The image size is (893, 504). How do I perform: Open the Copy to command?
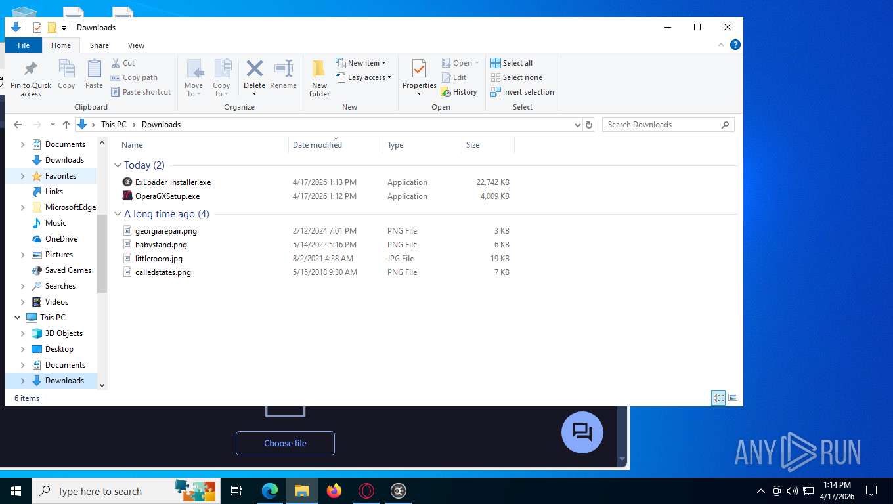click(221, 78)
